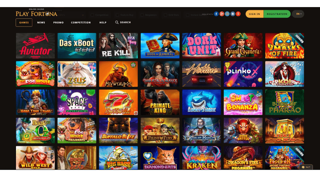Open the Promo menu item
Image resolution: width=320 pixels, height=177 pixels.
tap(58, 23)
